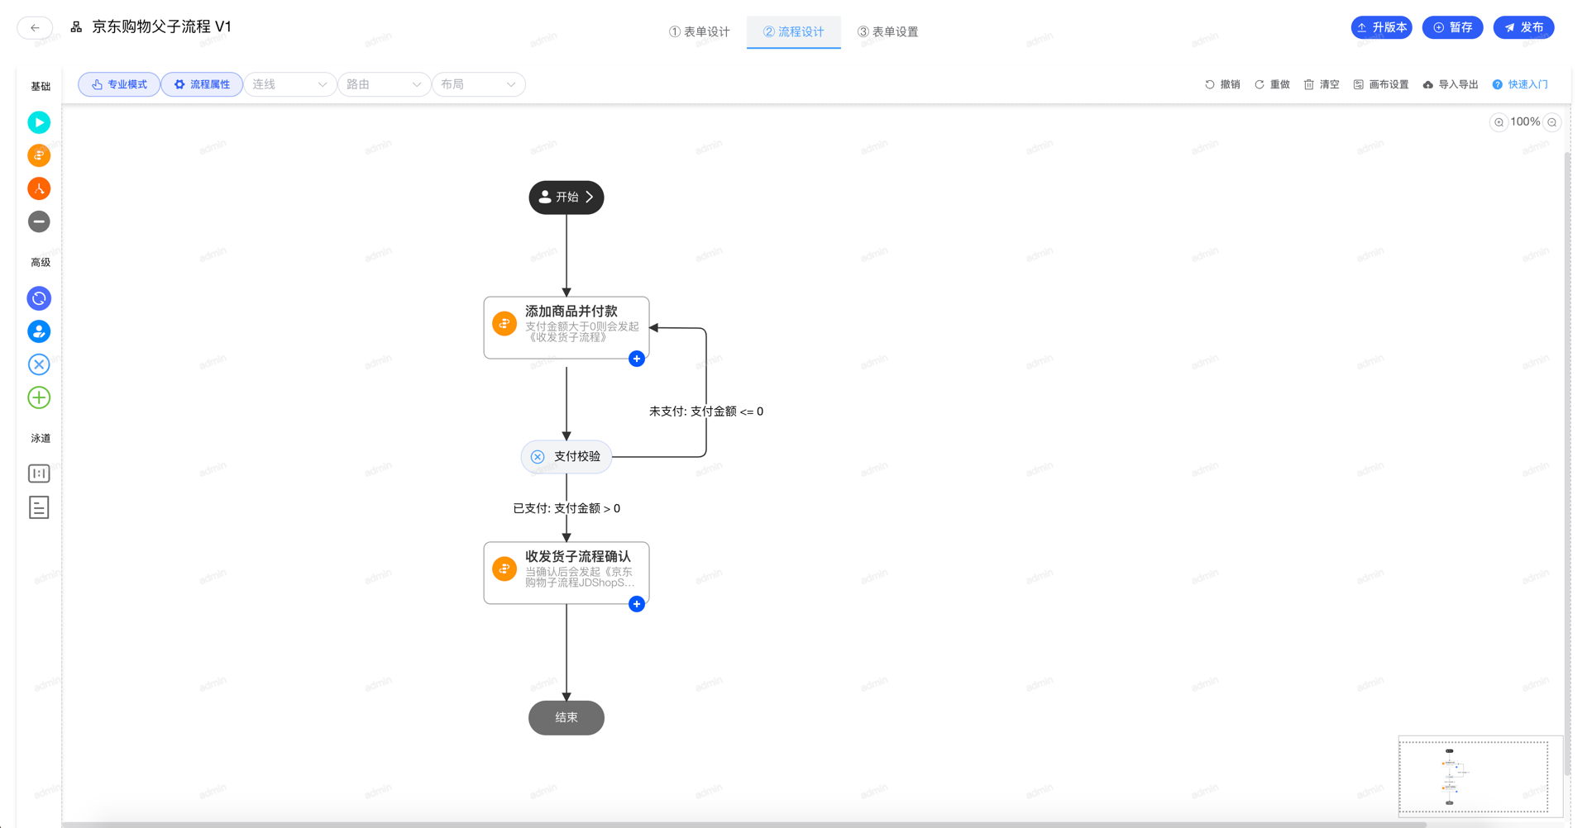Select the green plus parallel gateway icon
This screenshot has width=1587, height=828.
(x=39, y=397)
